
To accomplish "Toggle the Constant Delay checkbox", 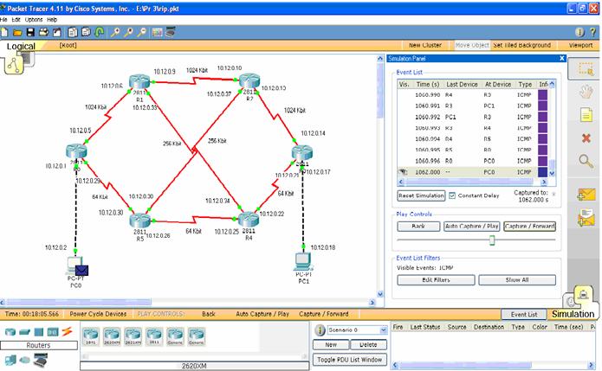I will pos(452,195).
